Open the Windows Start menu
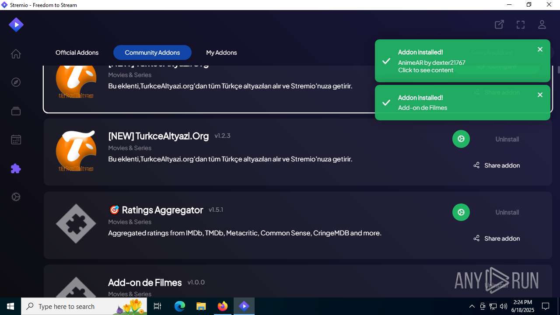 (x=10, y=306)
